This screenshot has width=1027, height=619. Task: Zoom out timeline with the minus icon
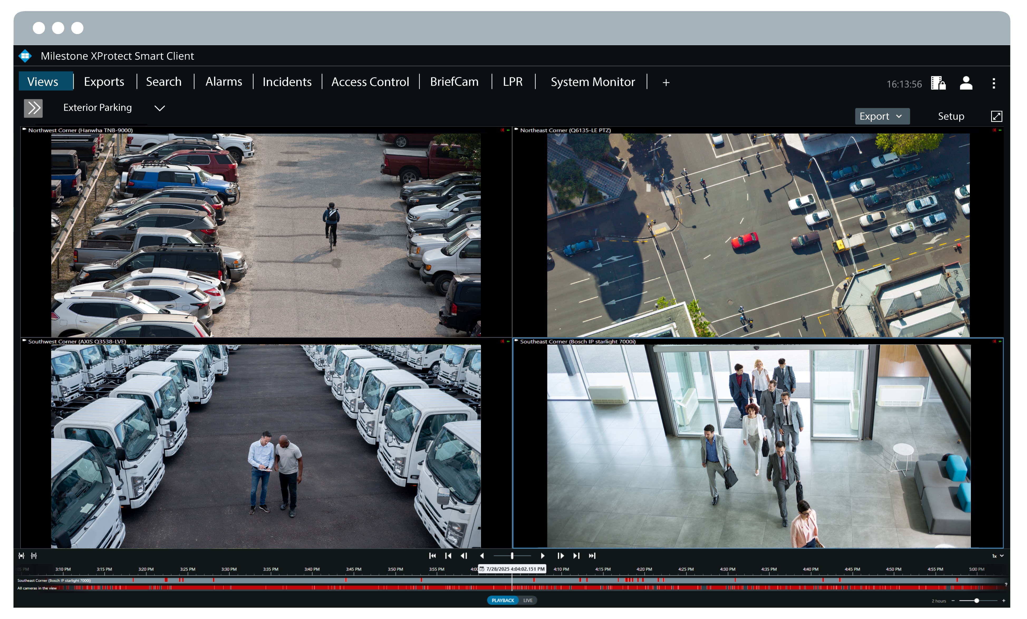(953, 601)
